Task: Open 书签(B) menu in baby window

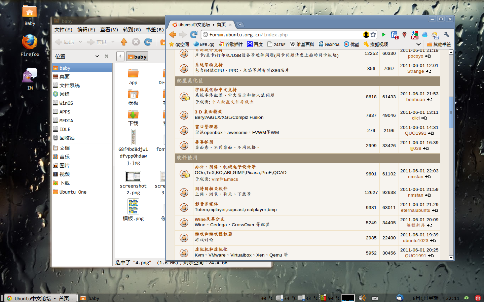Action: 155,30
